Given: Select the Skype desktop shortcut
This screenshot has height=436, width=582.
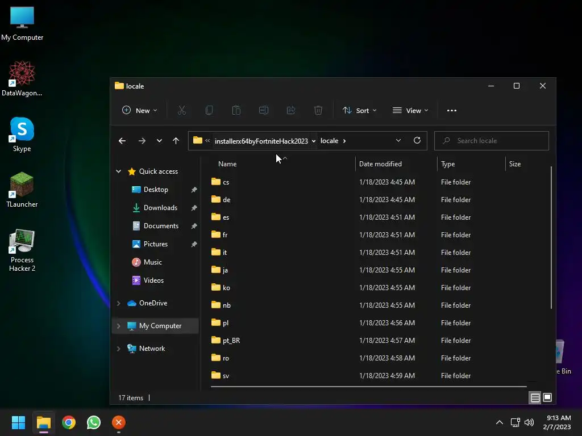Looking at the screenshot, I should pos(22,134).
